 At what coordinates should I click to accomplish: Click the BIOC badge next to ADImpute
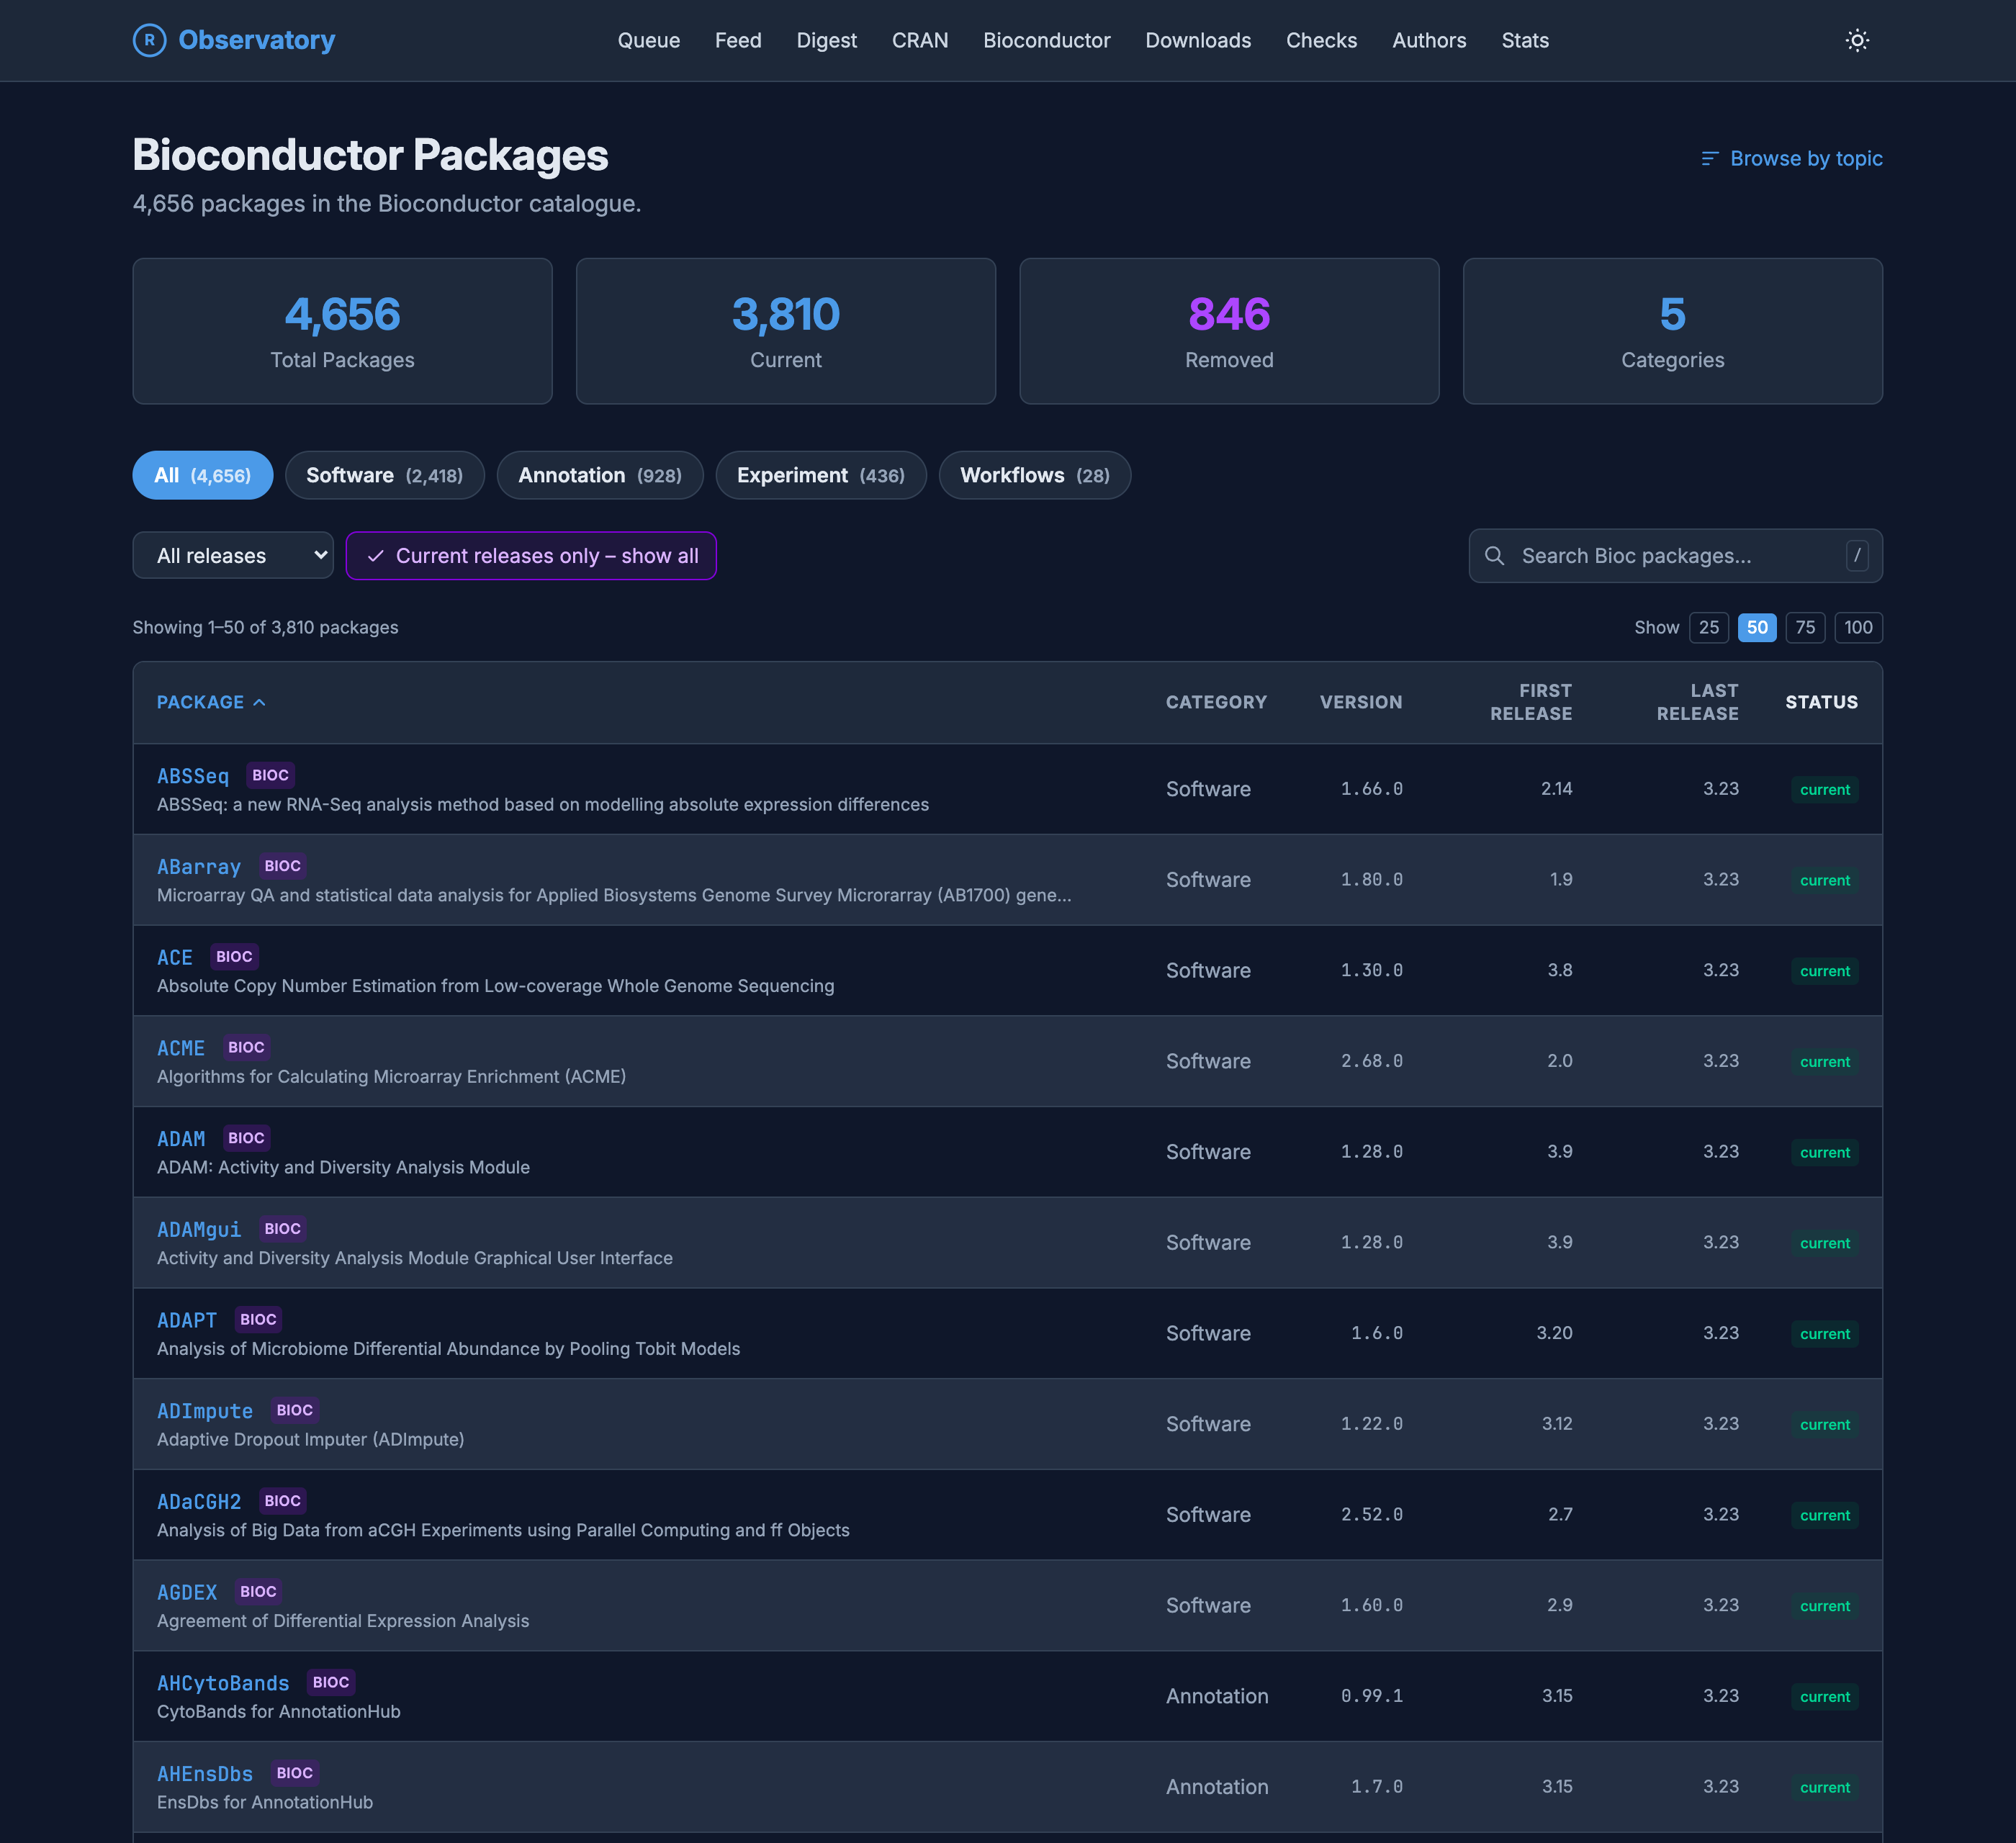[294, 1411]
